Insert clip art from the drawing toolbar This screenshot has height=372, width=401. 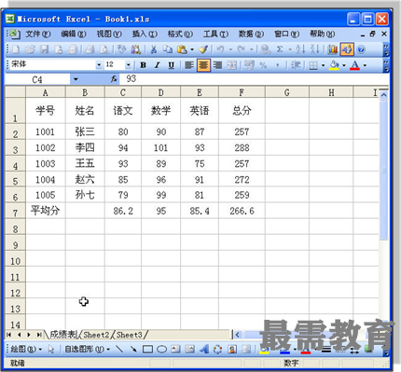[x=232, y=349]
